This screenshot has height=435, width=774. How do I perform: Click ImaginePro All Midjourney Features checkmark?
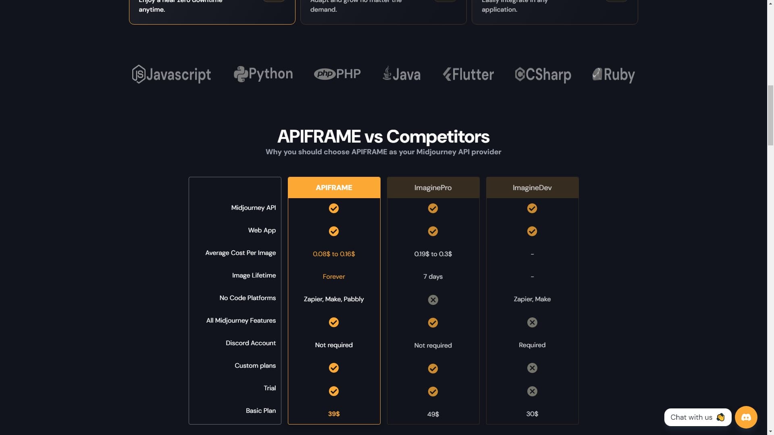pos(433,323)
